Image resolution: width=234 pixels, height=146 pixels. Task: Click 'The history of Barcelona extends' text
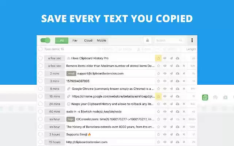110,127
